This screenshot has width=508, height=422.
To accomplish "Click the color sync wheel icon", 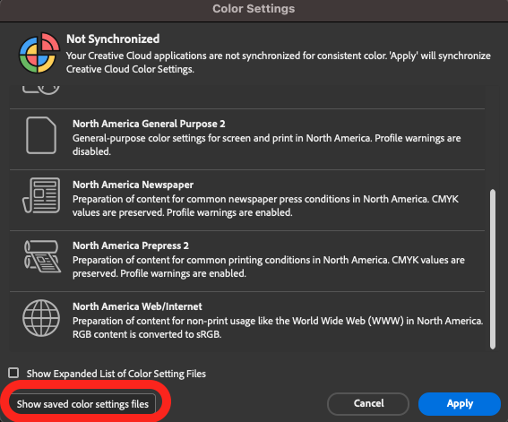I will [39, 53].
